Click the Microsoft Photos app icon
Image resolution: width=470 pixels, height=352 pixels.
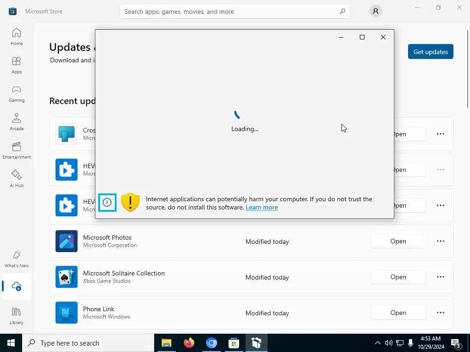tap(67, 241)
